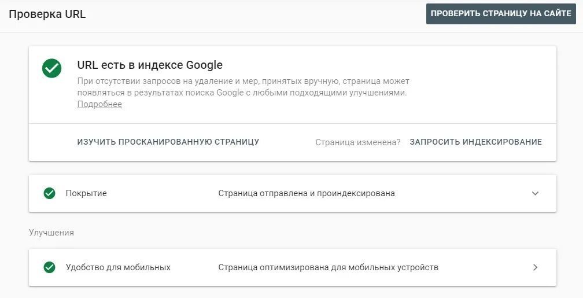
Task: Open mobile usability details via the right chevron
Action: (x=535, y=267)
